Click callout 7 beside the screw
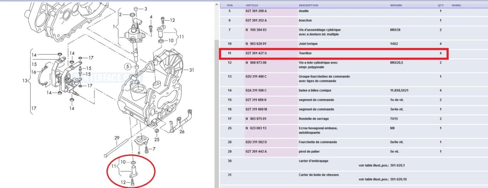488x188 pixels. point(154,149)
